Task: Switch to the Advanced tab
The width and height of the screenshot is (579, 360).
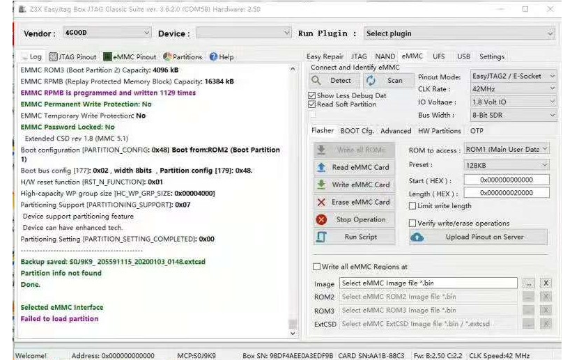Action: point(396,131)
